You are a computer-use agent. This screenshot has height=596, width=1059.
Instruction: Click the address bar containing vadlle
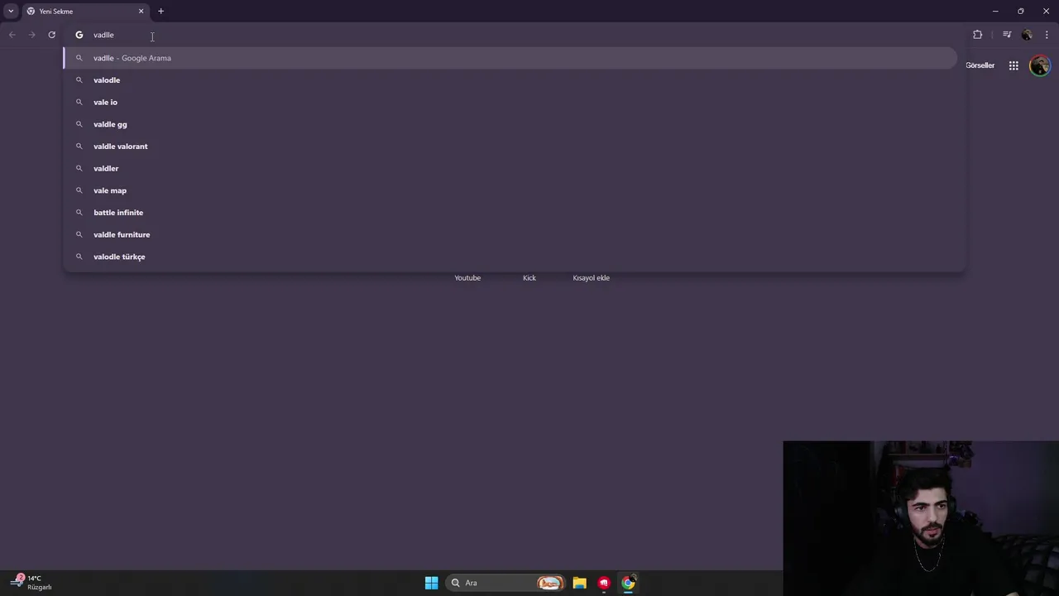point(513,35)
